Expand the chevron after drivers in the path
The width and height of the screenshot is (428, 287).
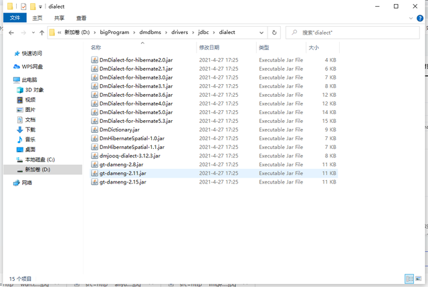tap(193, 33)
